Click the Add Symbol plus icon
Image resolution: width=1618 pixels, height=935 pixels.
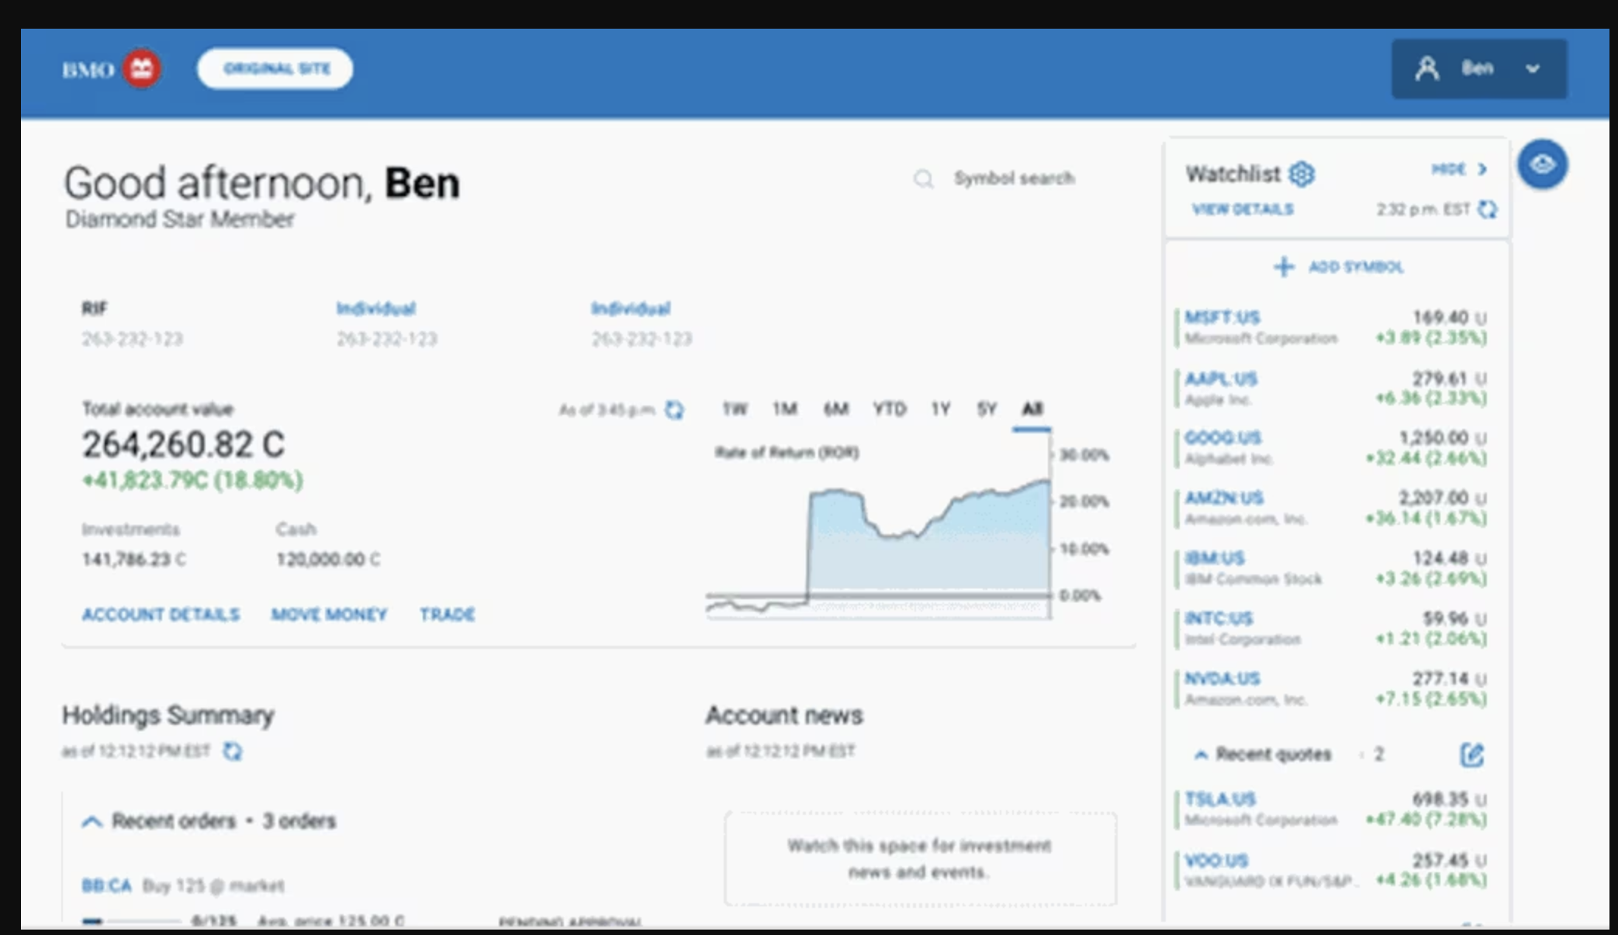(x=1284, y=267)
